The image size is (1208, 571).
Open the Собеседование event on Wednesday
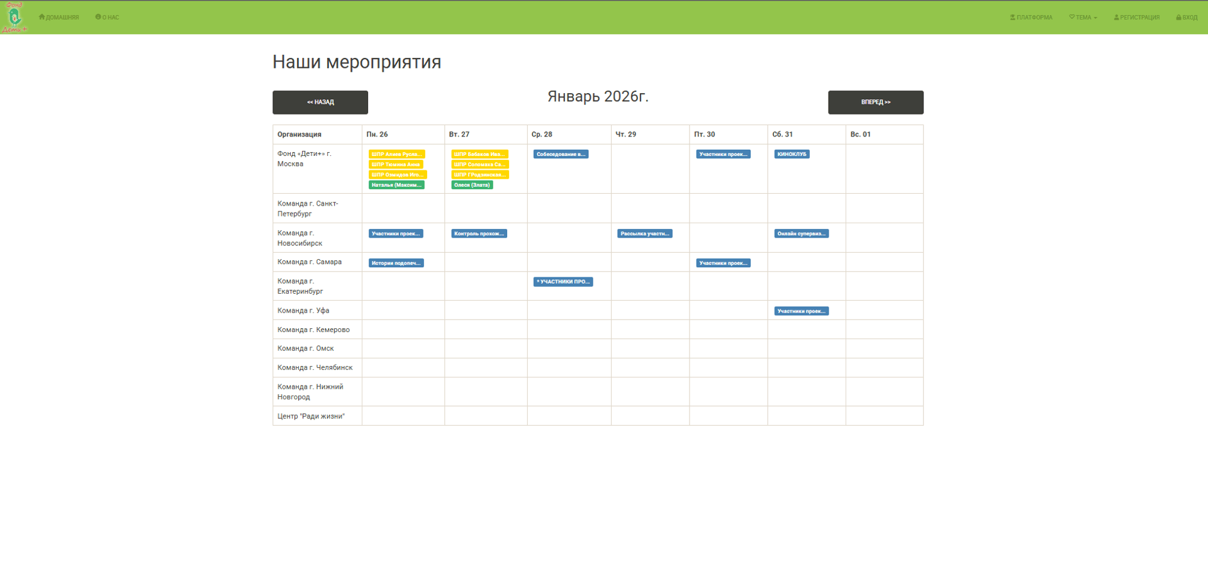pos(561,154)
